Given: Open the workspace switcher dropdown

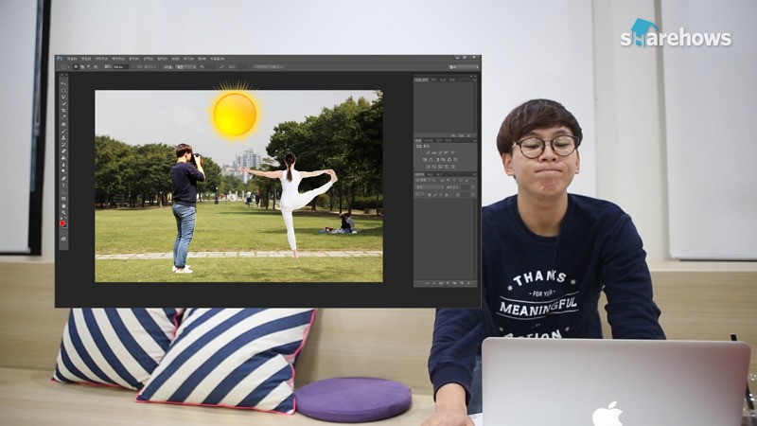Looking at the screenshot, I should pos(463,66).
